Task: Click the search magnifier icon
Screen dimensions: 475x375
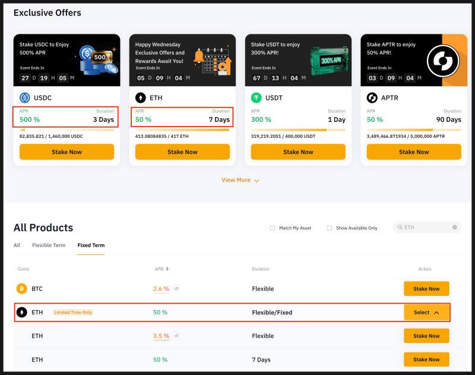Action: pyautogui.click(x=400, y=228)
